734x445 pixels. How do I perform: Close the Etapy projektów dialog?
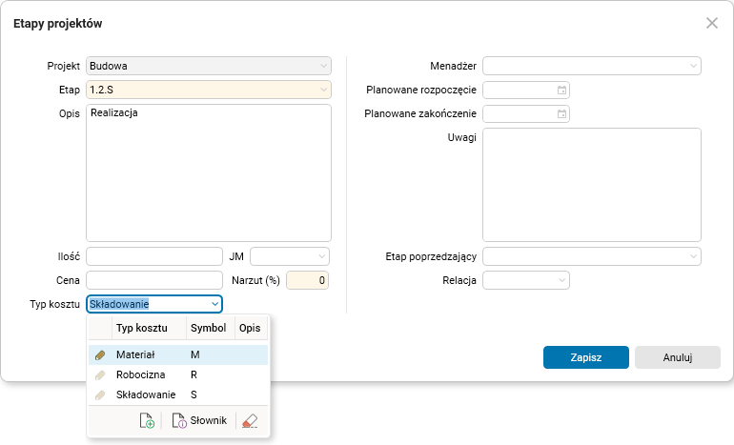tap(711, 23)
